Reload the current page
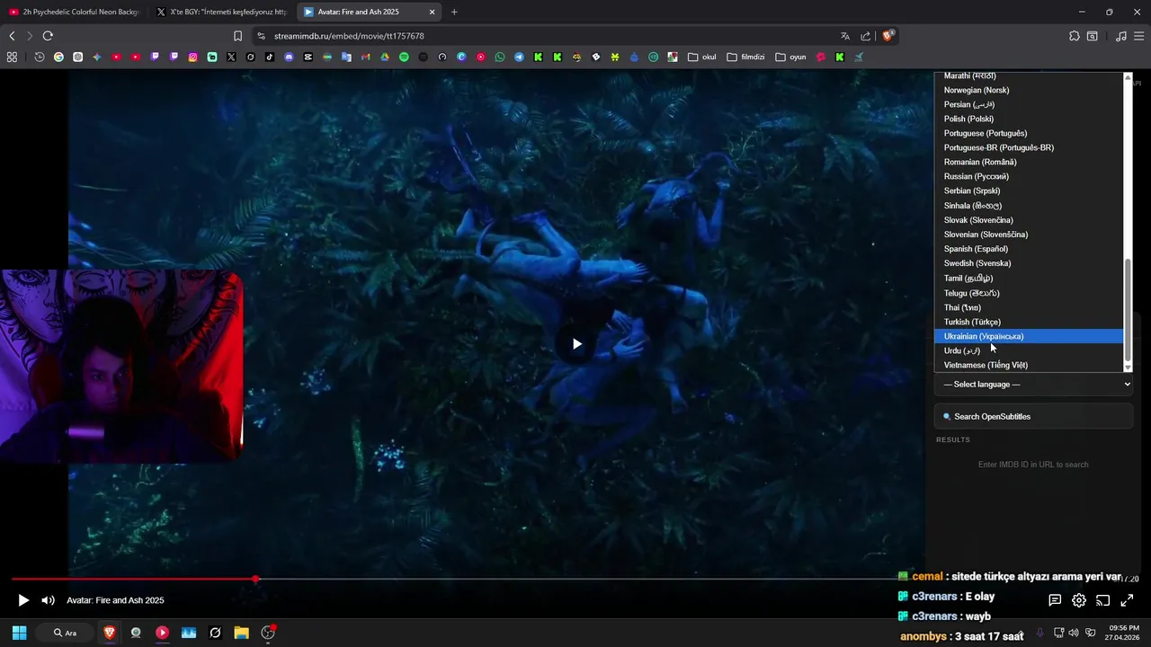This screenshot has width=1151, height=647. (48, 36)
